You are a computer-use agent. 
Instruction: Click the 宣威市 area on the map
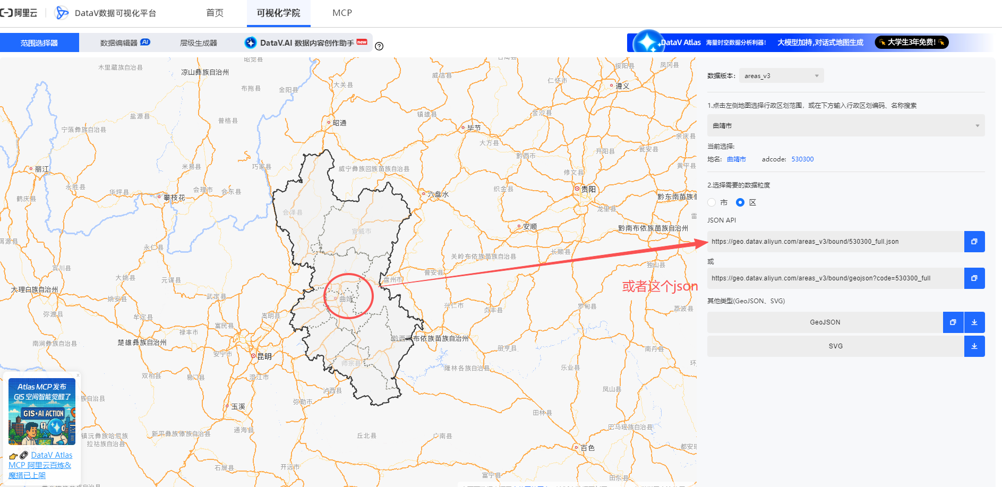[361, 232]
